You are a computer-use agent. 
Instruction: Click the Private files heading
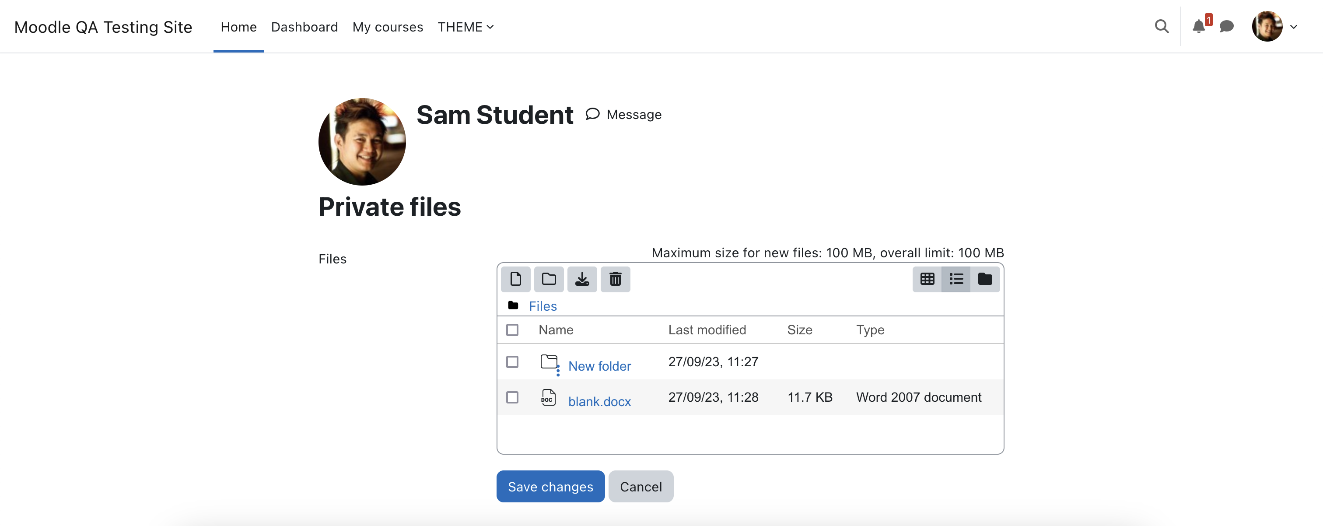389,207
